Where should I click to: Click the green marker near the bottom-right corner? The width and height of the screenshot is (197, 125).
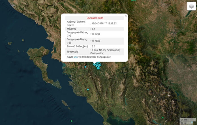click(x=162, y=117)
